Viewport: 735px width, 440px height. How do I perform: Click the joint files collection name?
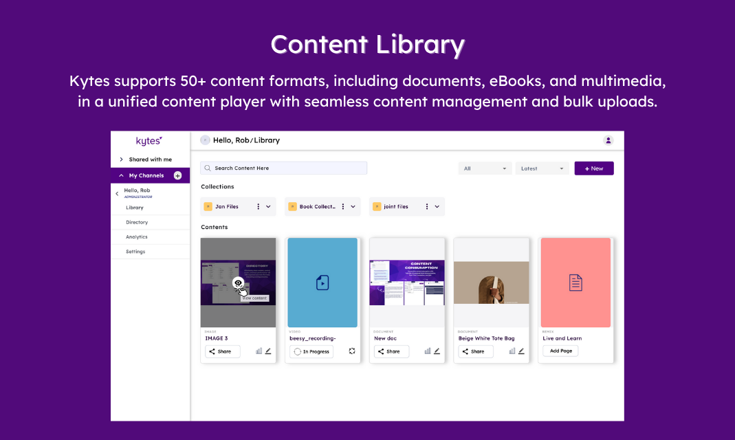(x=395, y=207)
